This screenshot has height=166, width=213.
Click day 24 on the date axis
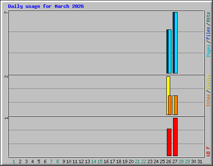pyautogui.click(x=156, y=161)
